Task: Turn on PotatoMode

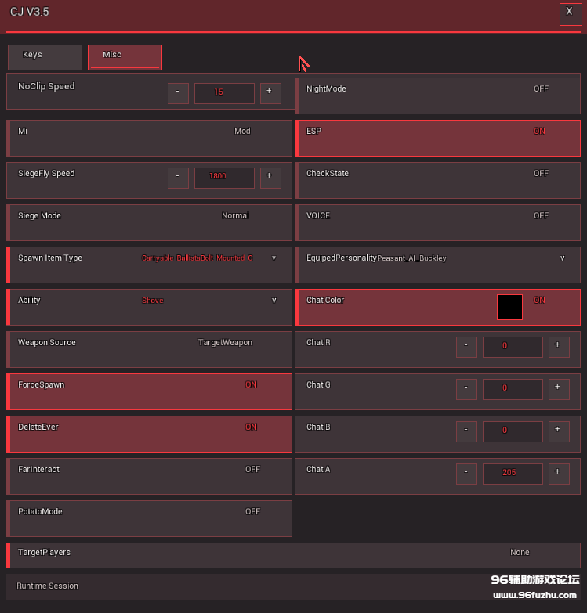Action: pos(149,518)
